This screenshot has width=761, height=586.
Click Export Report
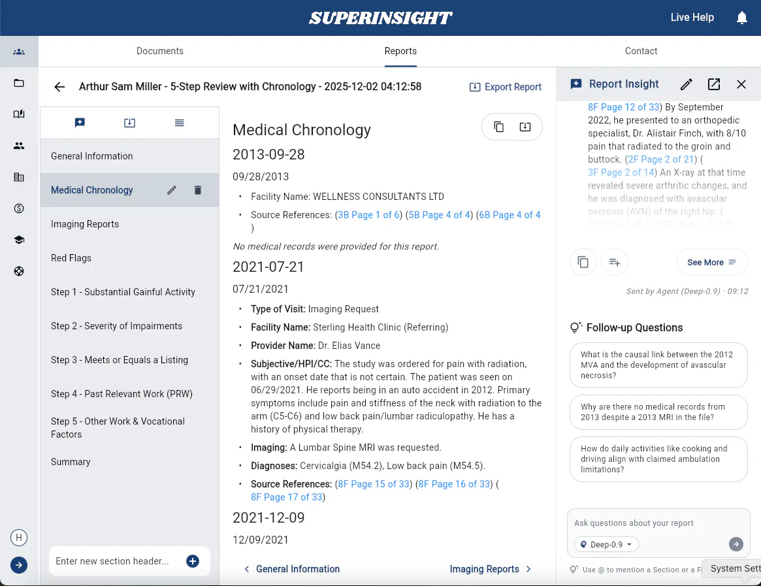[505, 87]
